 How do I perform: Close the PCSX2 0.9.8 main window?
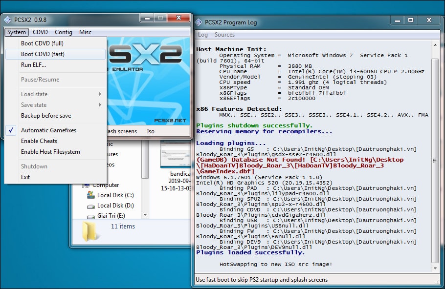coord(178,18)
